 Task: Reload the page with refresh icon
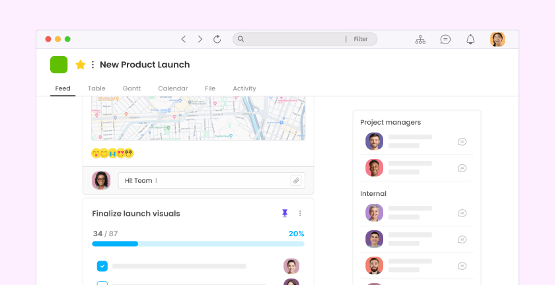pos(217,40)
